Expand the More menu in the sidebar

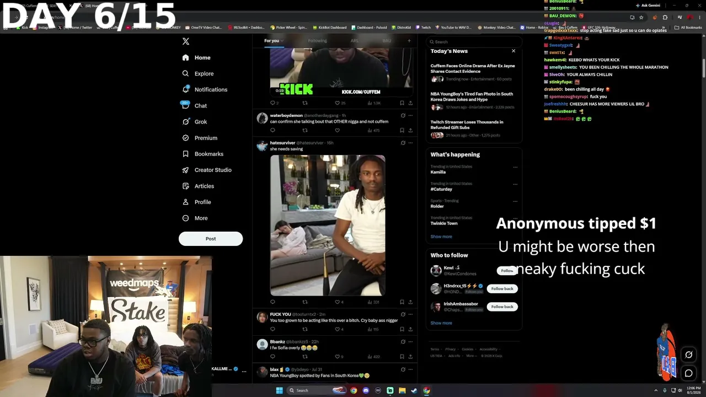coord(195,218)
